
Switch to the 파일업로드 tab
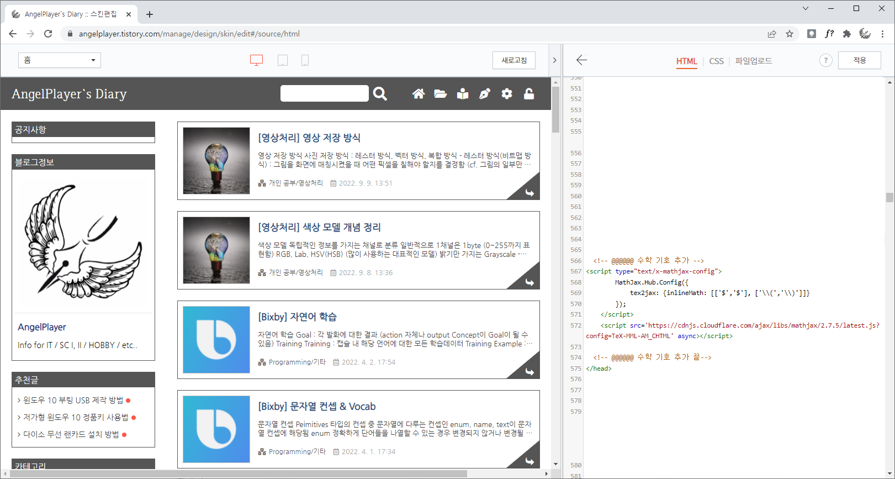click(x=753, y=61)
